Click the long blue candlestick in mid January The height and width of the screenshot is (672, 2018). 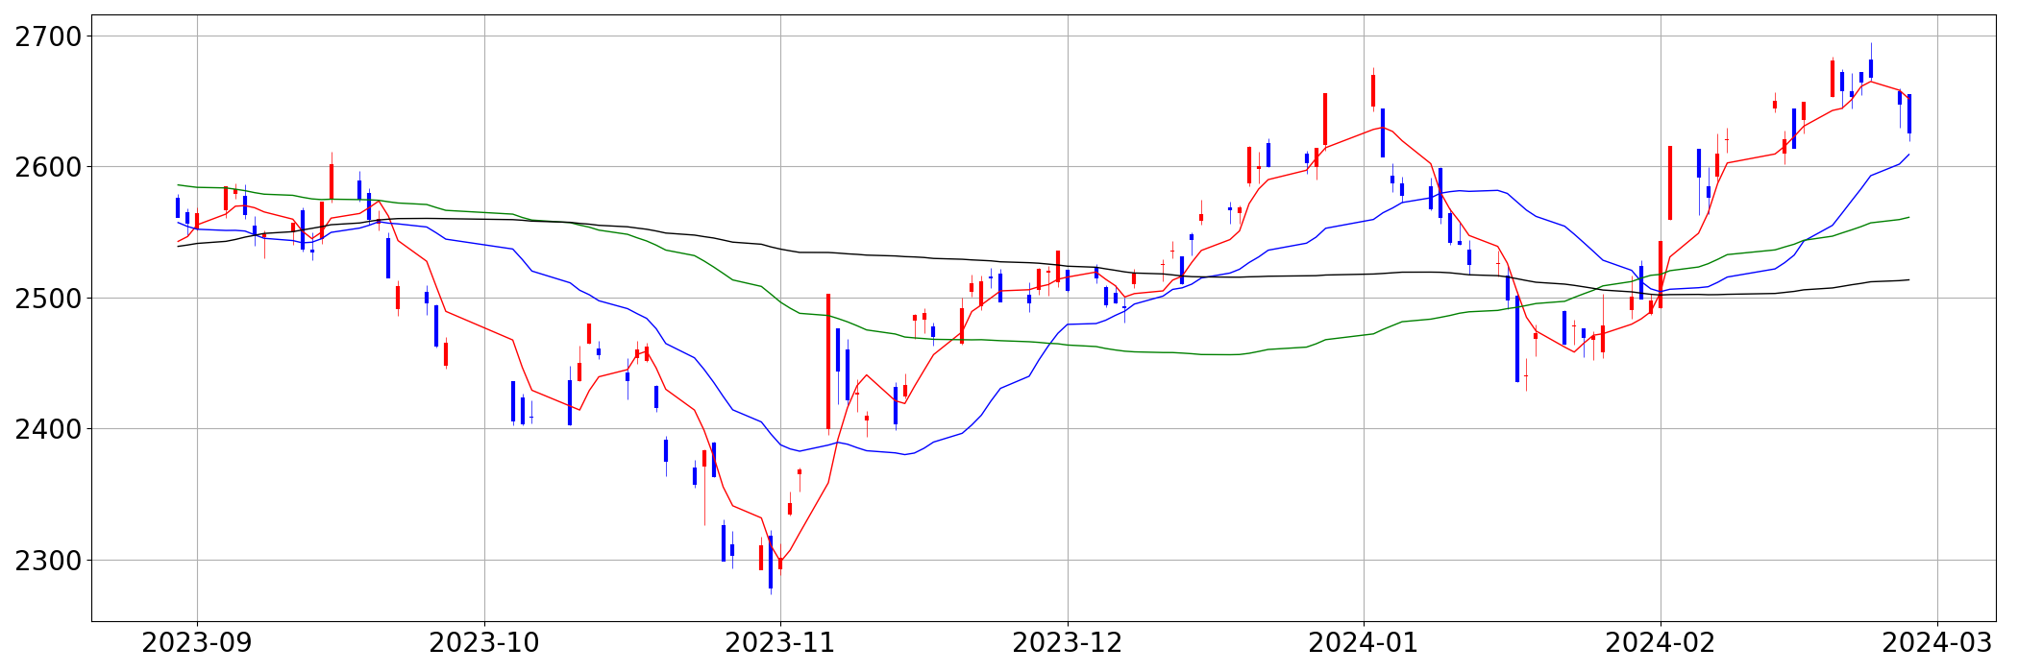(x=1517, y=339)
